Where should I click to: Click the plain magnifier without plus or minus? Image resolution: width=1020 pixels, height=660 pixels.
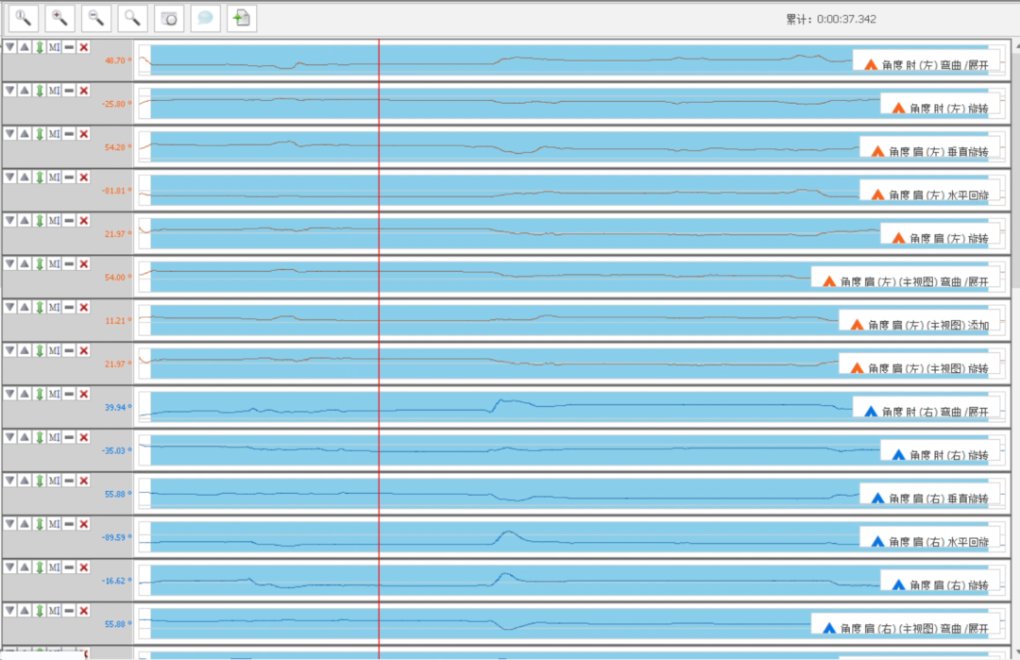134,17
